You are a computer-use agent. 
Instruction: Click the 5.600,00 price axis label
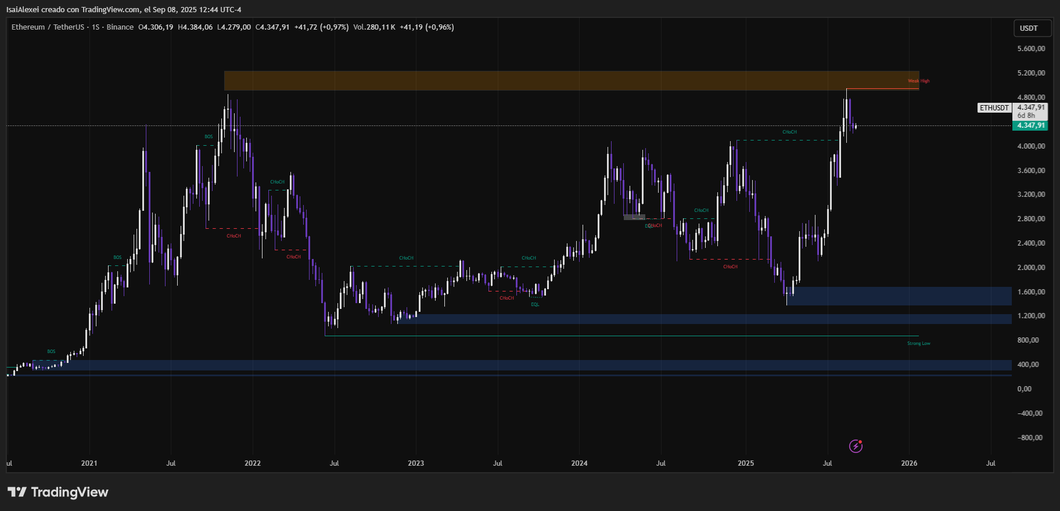coord(1031,49)
